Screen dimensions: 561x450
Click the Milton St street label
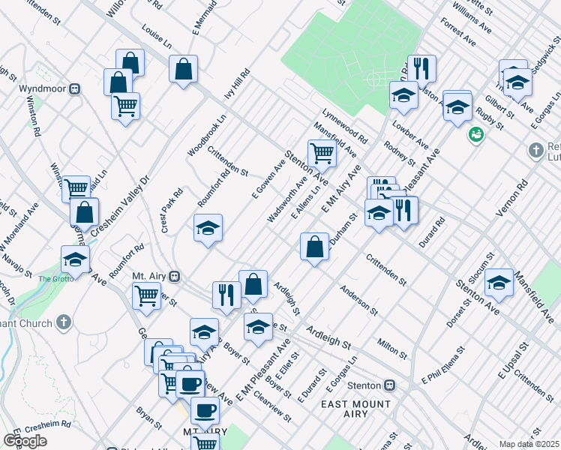(392, 349)
